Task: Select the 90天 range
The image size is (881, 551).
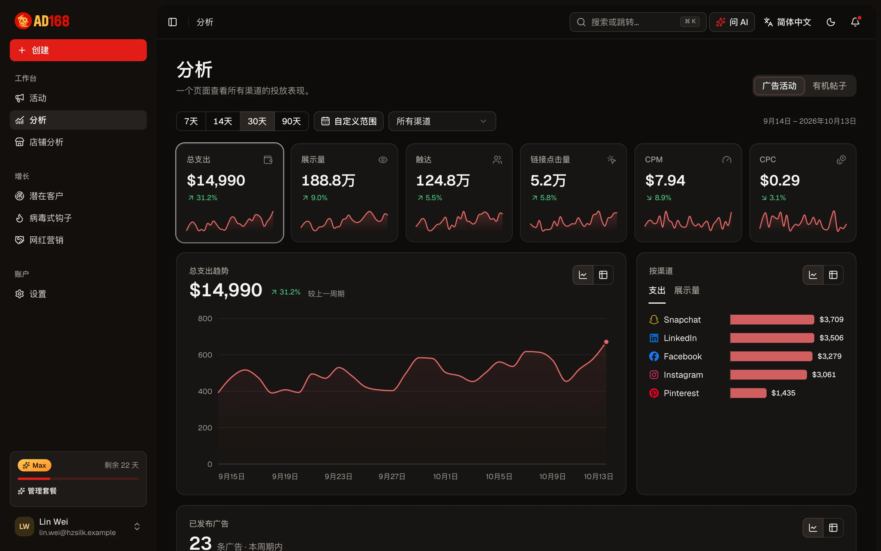Action: 291,121
